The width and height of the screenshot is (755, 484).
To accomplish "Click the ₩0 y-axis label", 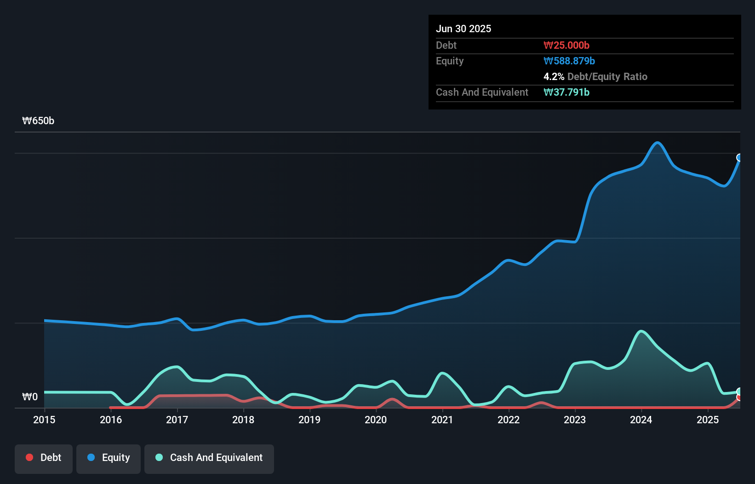I will click(x=30, y=397).
